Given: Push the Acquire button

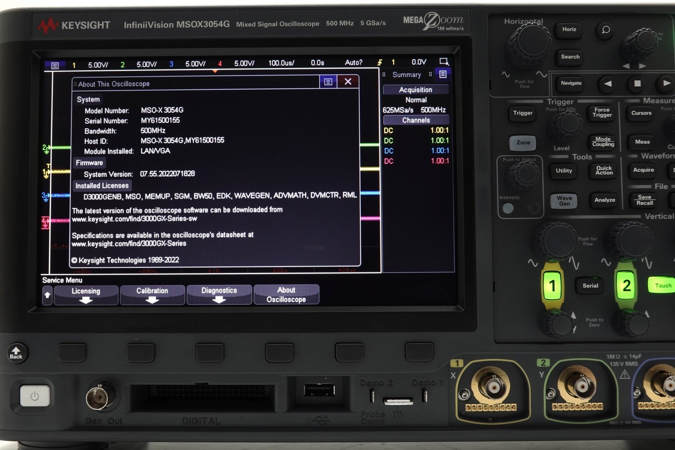Looking at the screenshot, I should coord(643,170).
